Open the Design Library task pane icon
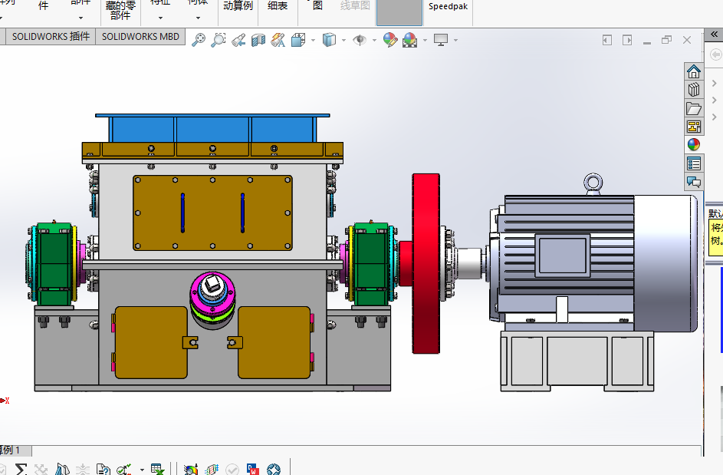 click(x=694, y=90)
